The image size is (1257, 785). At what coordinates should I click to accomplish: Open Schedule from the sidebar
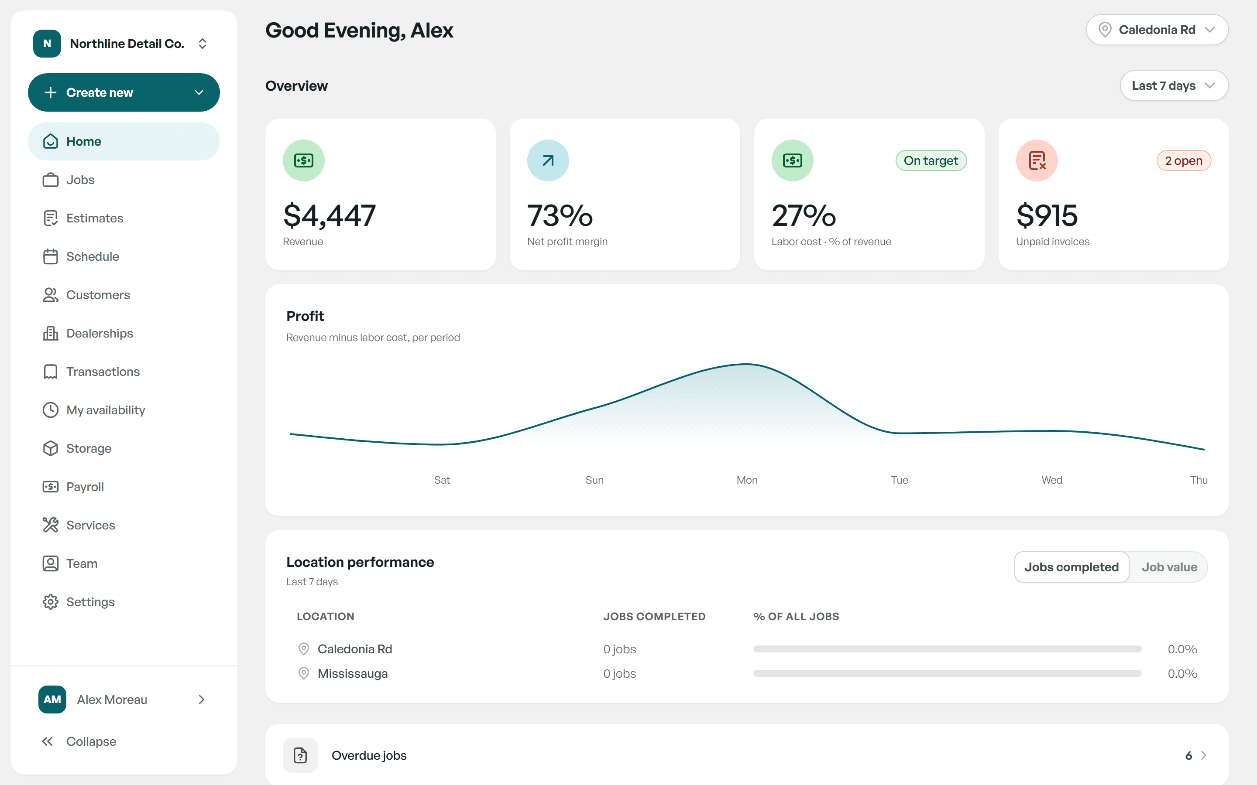point(124,256)
